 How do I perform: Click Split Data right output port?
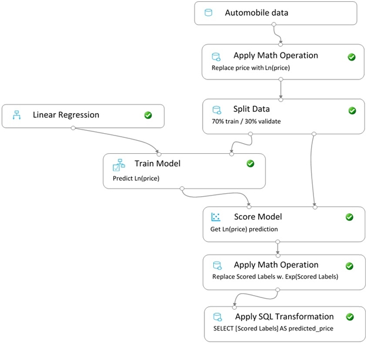tap(314, 134)
